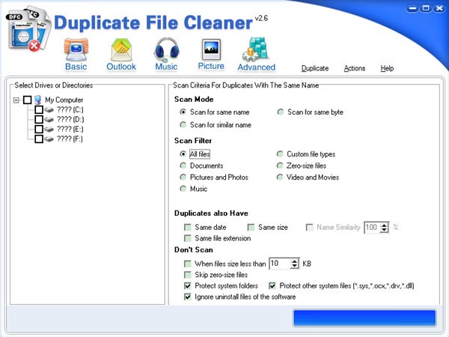The height and width of the screenshot is (337, 449).
Task: Collapse the My Computer tree node
Action: coord(16,100)
